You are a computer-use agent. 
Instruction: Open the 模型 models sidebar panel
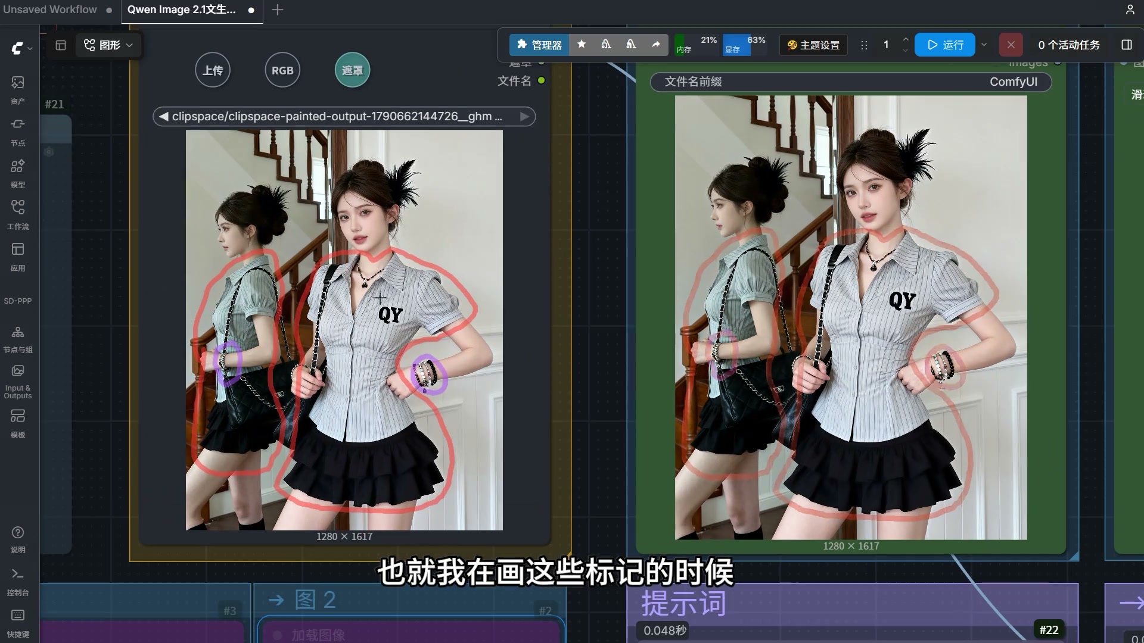click(18, 173)
